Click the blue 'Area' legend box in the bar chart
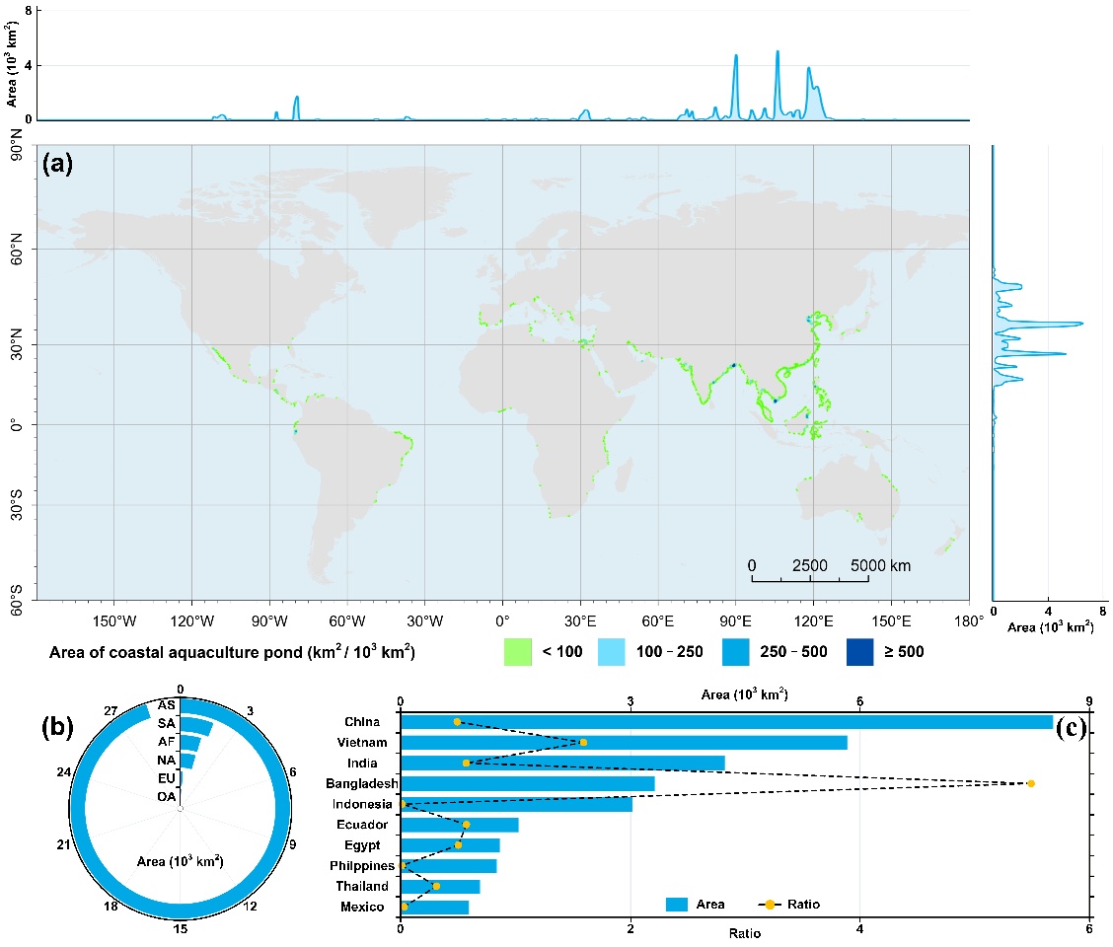This screenshot has width=1113, height=947. 681,904
